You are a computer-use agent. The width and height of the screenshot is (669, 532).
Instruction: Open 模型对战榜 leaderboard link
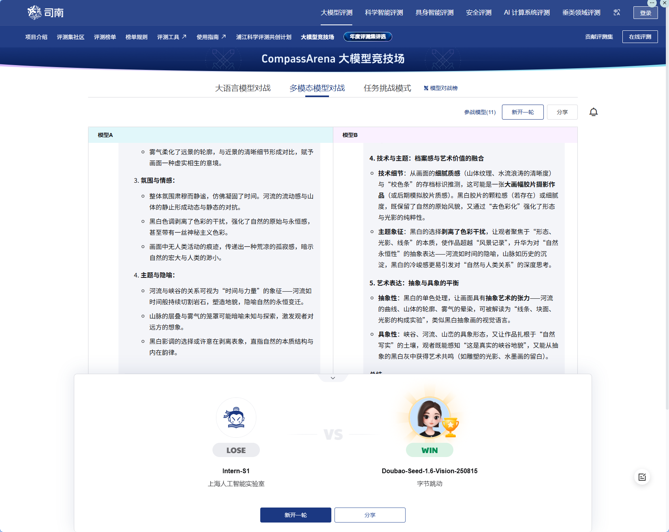tap(441, 88)
